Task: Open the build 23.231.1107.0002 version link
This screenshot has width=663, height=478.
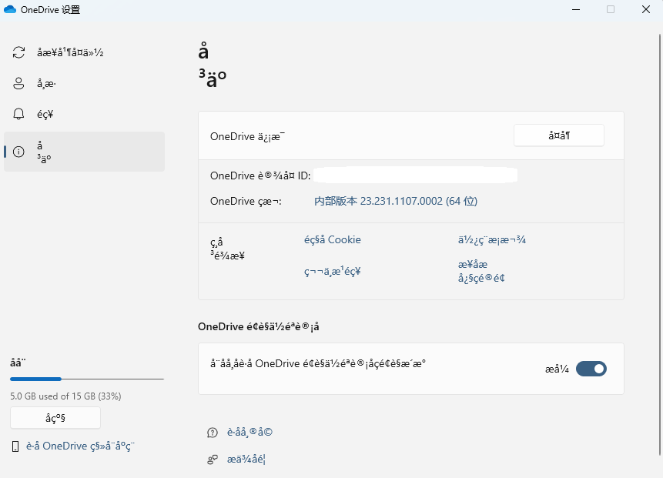Action: pyautogui.click(x=395, y=201)
